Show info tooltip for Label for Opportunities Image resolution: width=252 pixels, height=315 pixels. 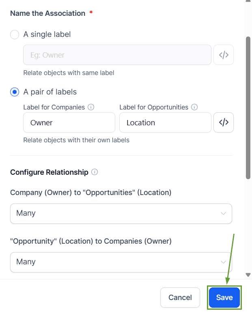[x=194, y=107]
